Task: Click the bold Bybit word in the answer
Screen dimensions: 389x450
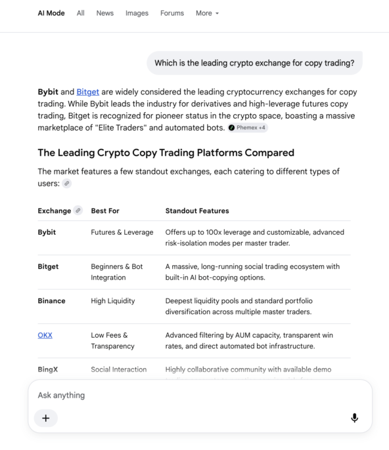Action: pyautogui.click(x=48, y=92)
